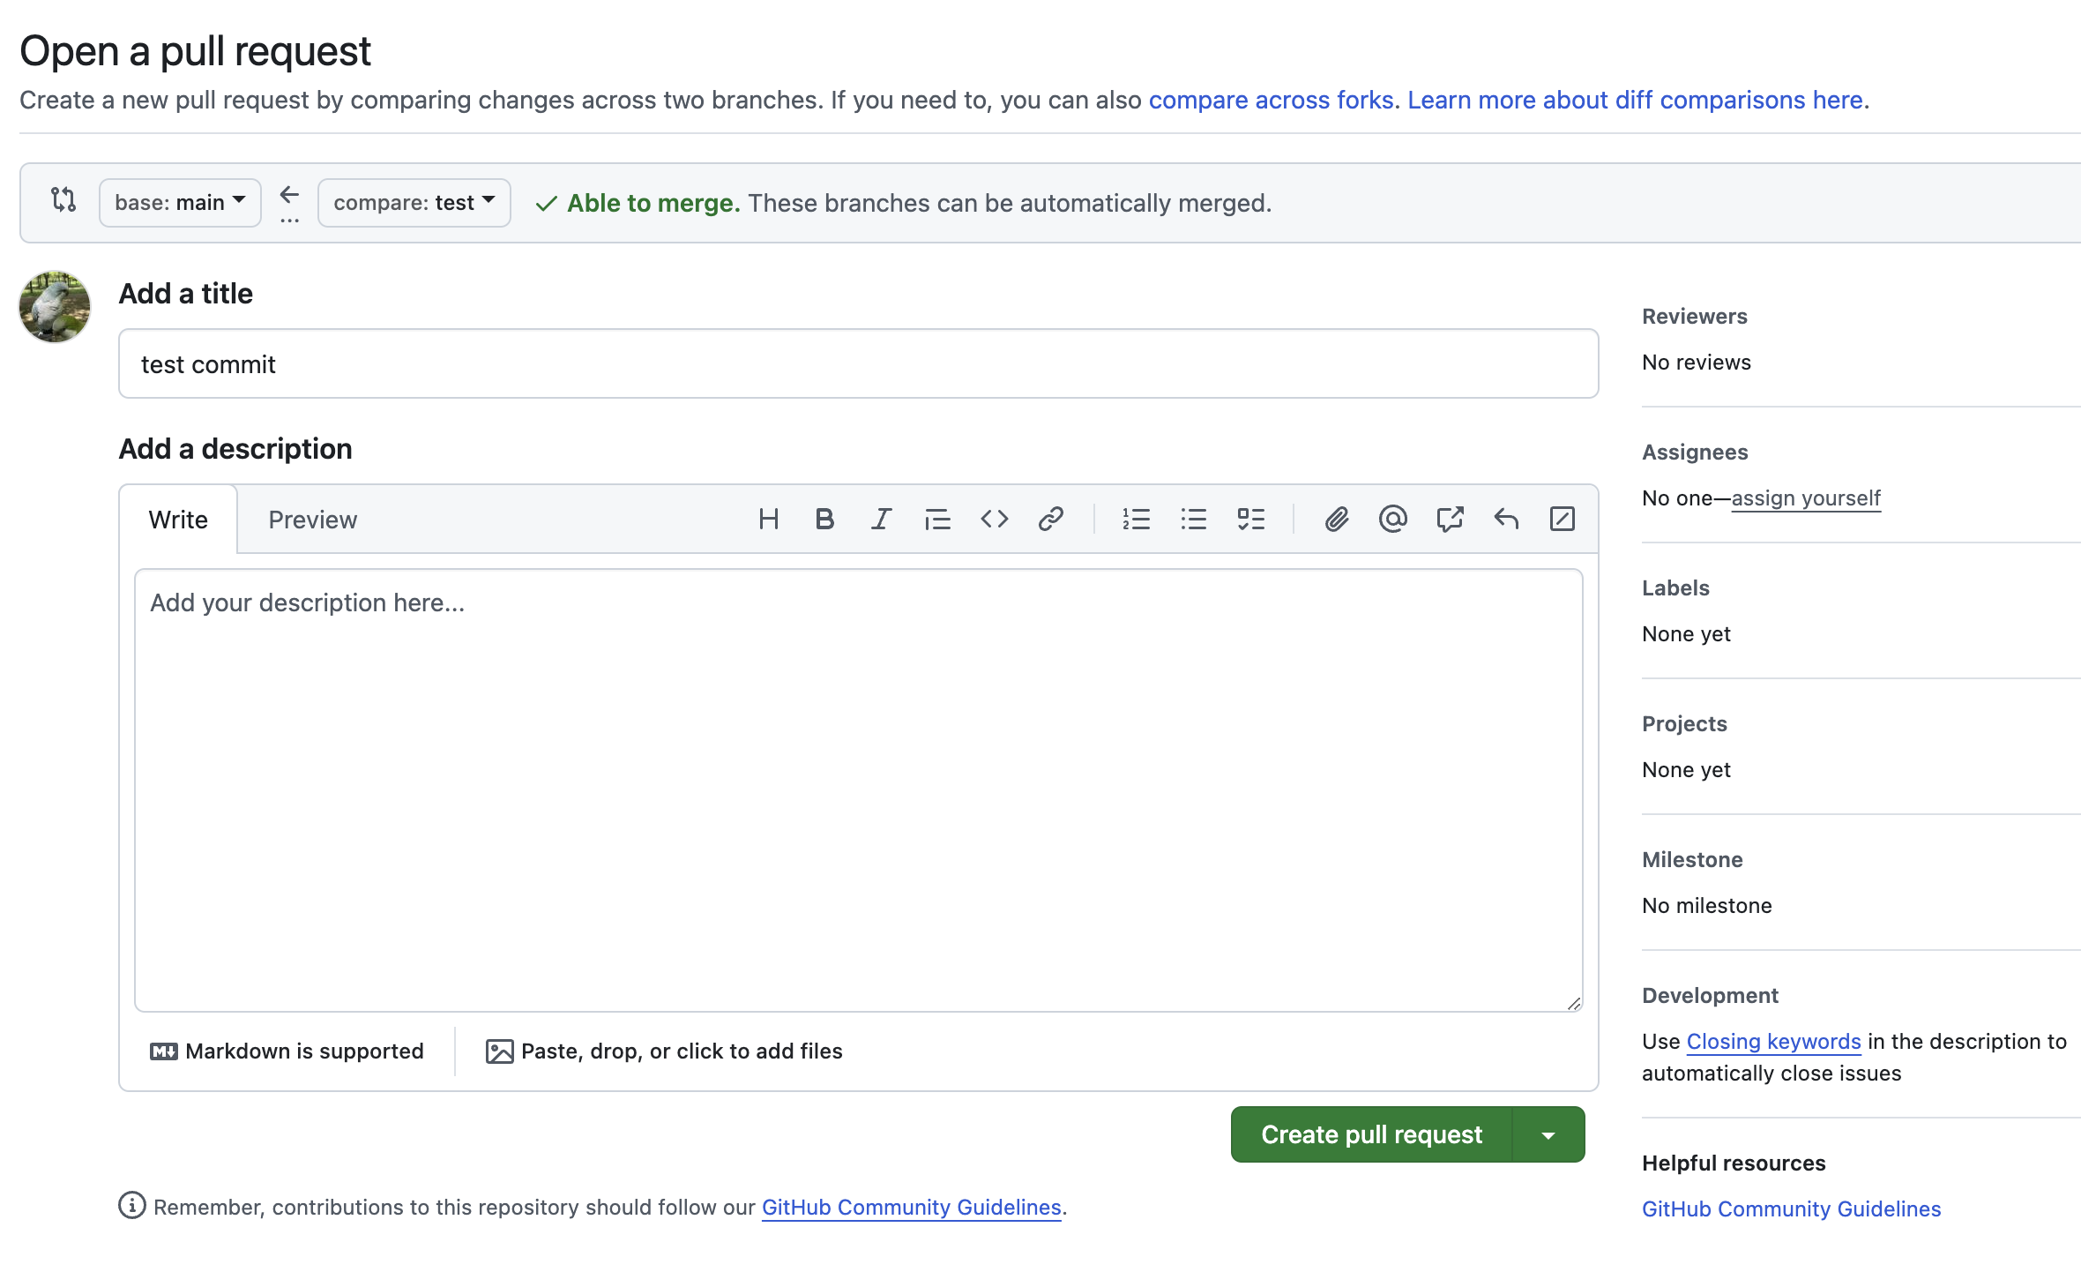Insert a quote block
This screenshot has height=1272, width=2081.
pyautogui.click(x=937, y=519)
